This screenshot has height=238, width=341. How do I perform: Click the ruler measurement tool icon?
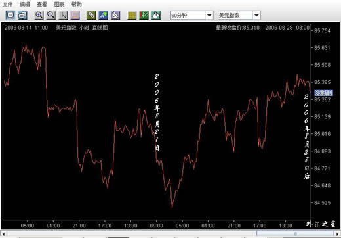[x=91, y=15]
